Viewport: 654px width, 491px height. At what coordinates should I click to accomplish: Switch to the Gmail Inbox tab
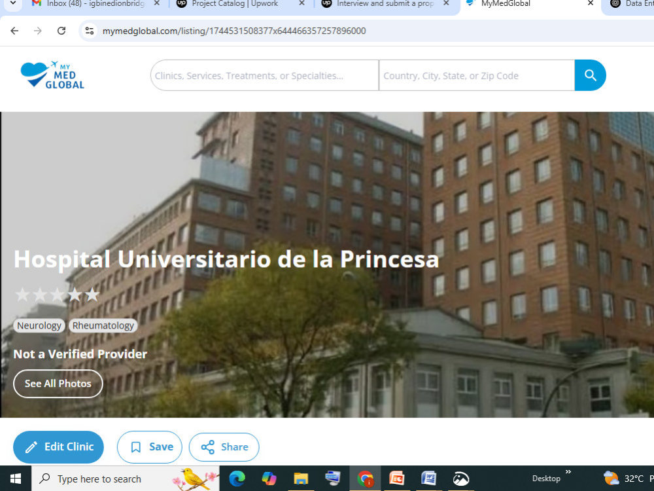pos(96,4)
